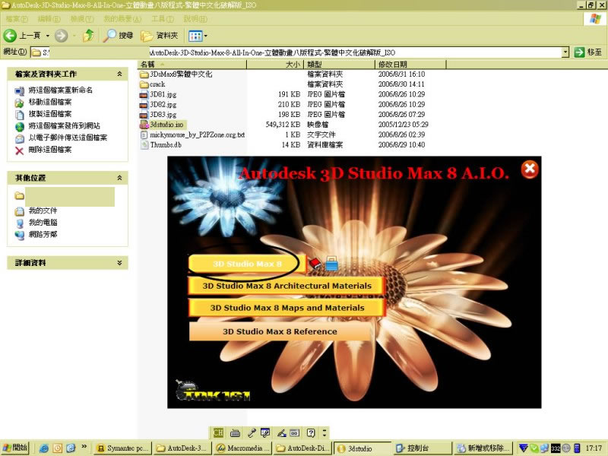Click the 以電子郵件傳送這個檔案 task link
This screenshot has height=456, width=608.
pos(68,138)
